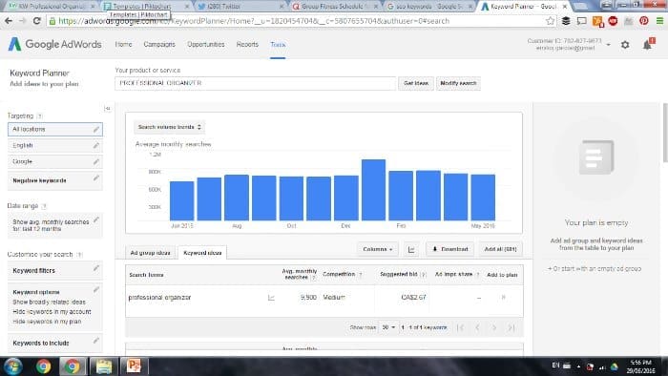
Task: Click the Download button
Action: 449,249
